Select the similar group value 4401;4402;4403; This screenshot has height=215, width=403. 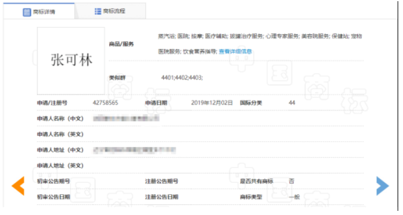click(182, 78)
